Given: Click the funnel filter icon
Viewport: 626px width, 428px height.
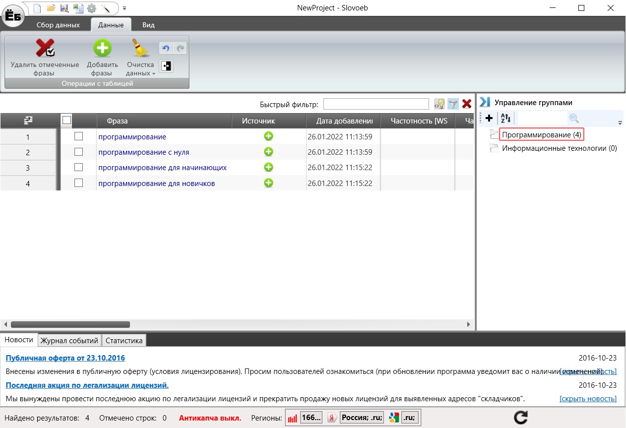Looking at the screenshot, I should click(x=453, y=104).
